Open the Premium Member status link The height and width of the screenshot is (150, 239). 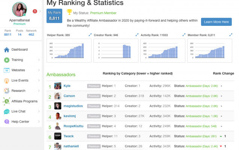[103, 13]
